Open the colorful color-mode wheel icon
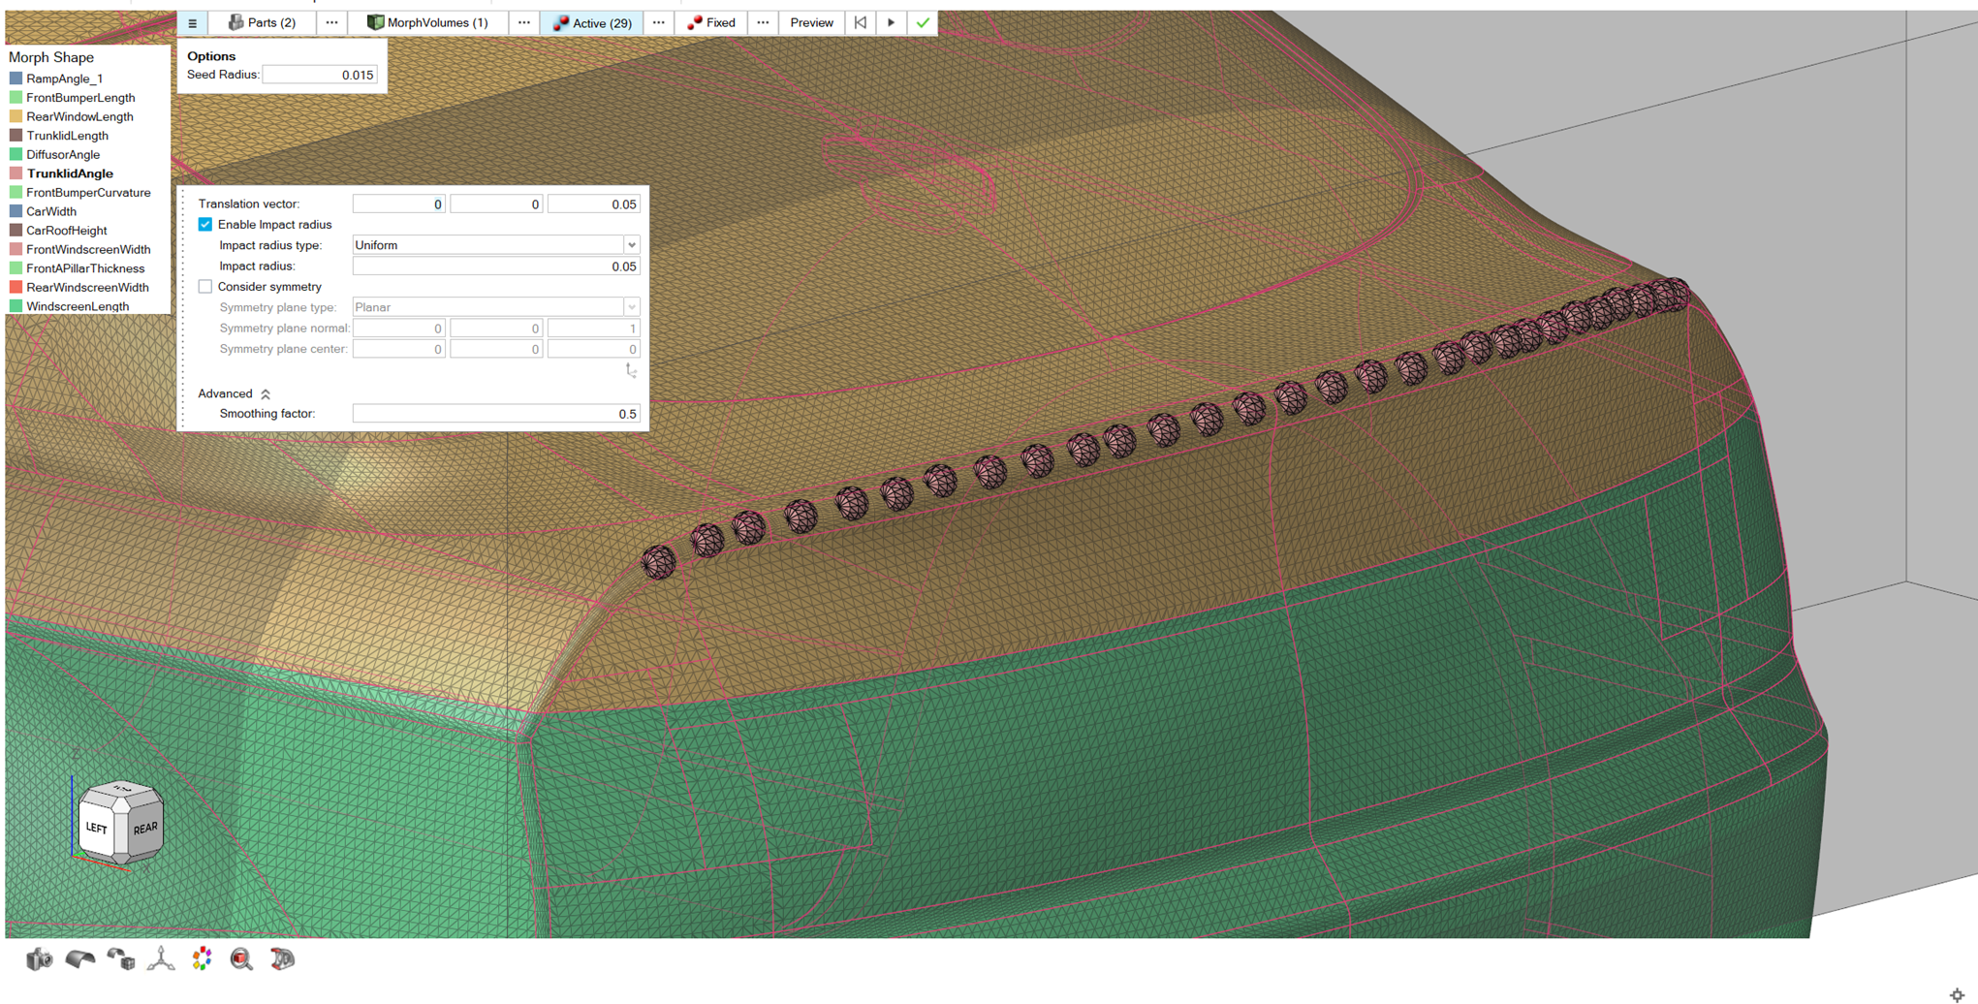This screenshot has width=1978, height=1004. [202, 959]
